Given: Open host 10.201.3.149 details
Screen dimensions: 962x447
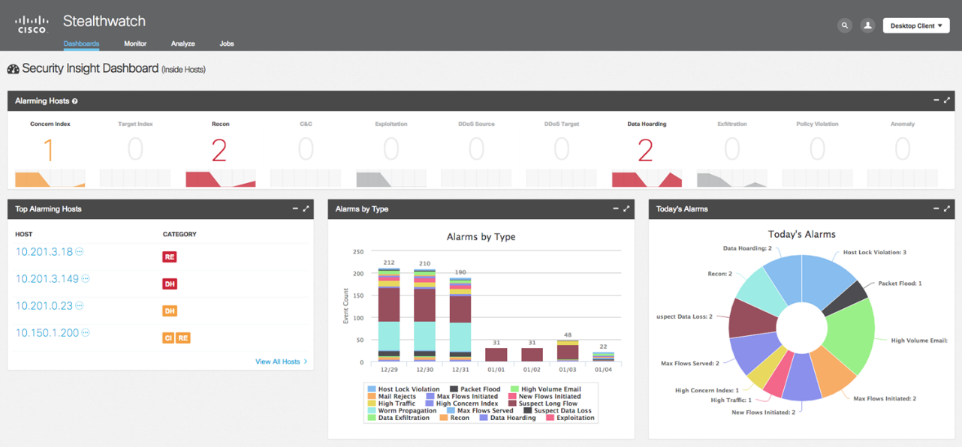Looking at the screenshot, I should point(47,279).
